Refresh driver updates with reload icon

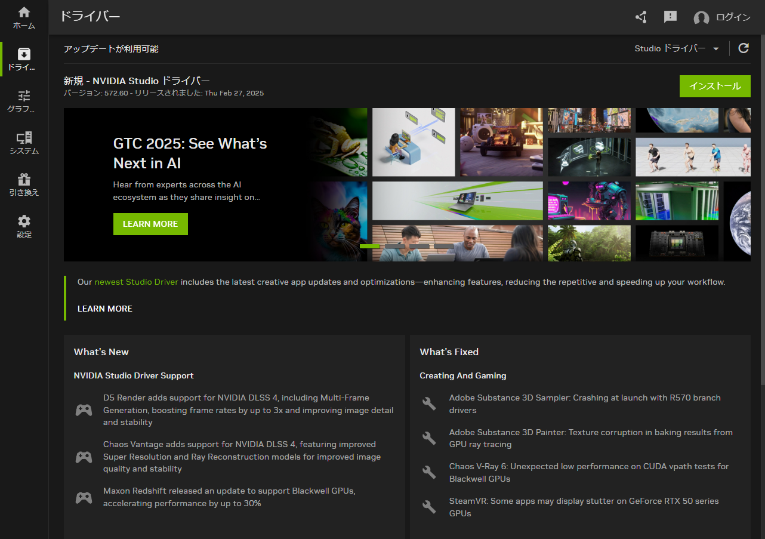point(744,48)
